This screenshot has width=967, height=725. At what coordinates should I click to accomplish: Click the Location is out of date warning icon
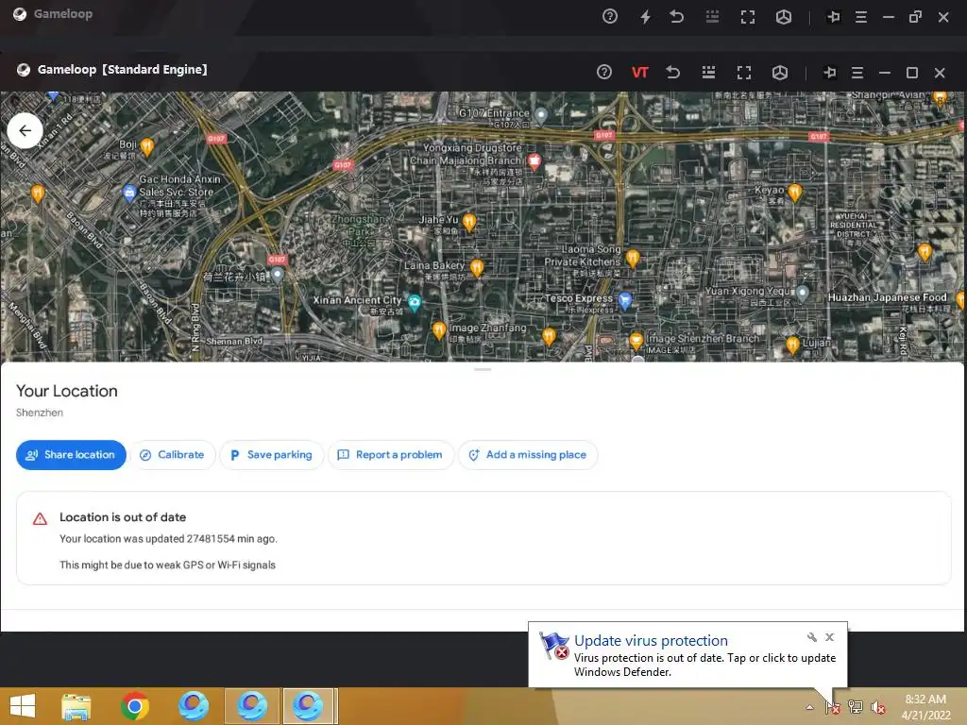(x=40, y=518)
